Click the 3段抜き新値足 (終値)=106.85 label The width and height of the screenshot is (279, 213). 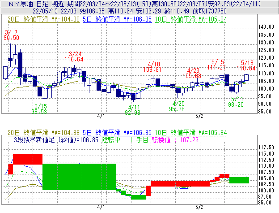tap(56, 140)
